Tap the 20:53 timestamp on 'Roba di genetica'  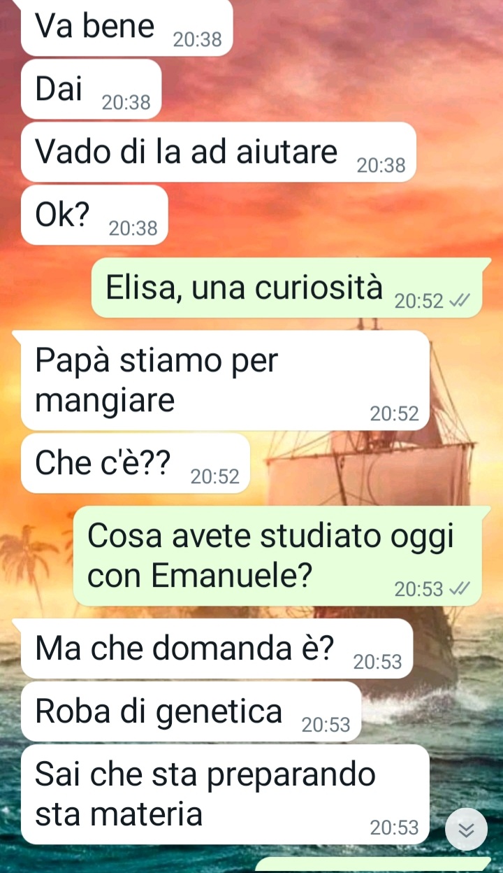click(326, 726)
